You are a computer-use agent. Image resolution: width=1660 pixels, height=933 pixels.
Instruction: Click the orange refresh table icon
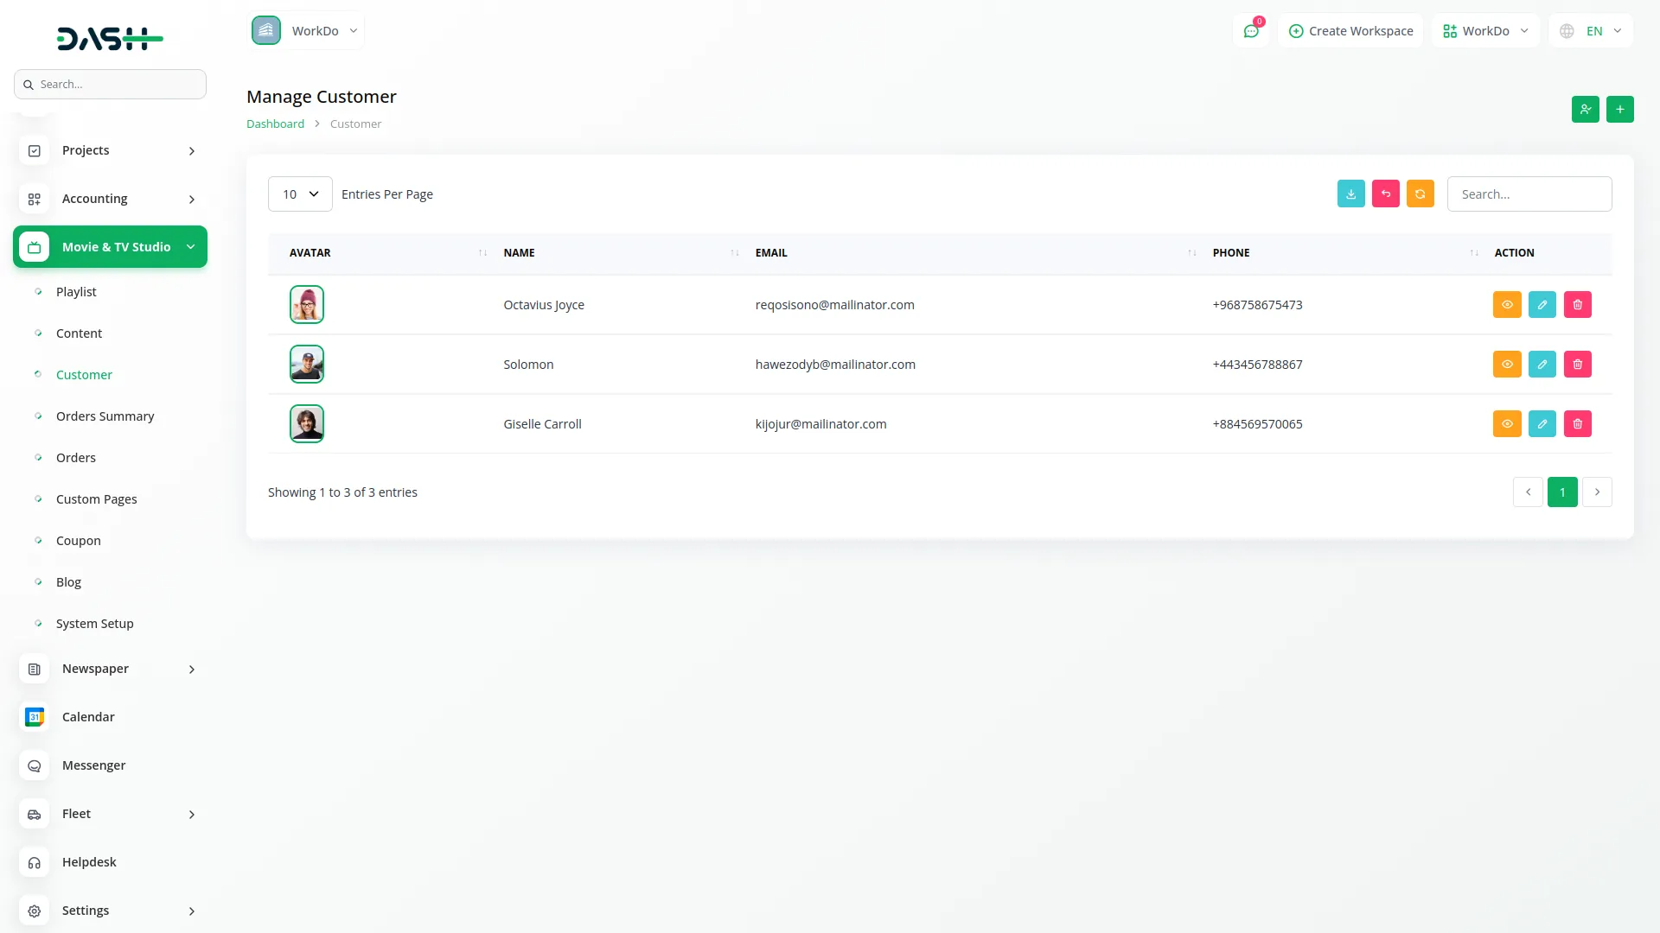pos(1420,194)
